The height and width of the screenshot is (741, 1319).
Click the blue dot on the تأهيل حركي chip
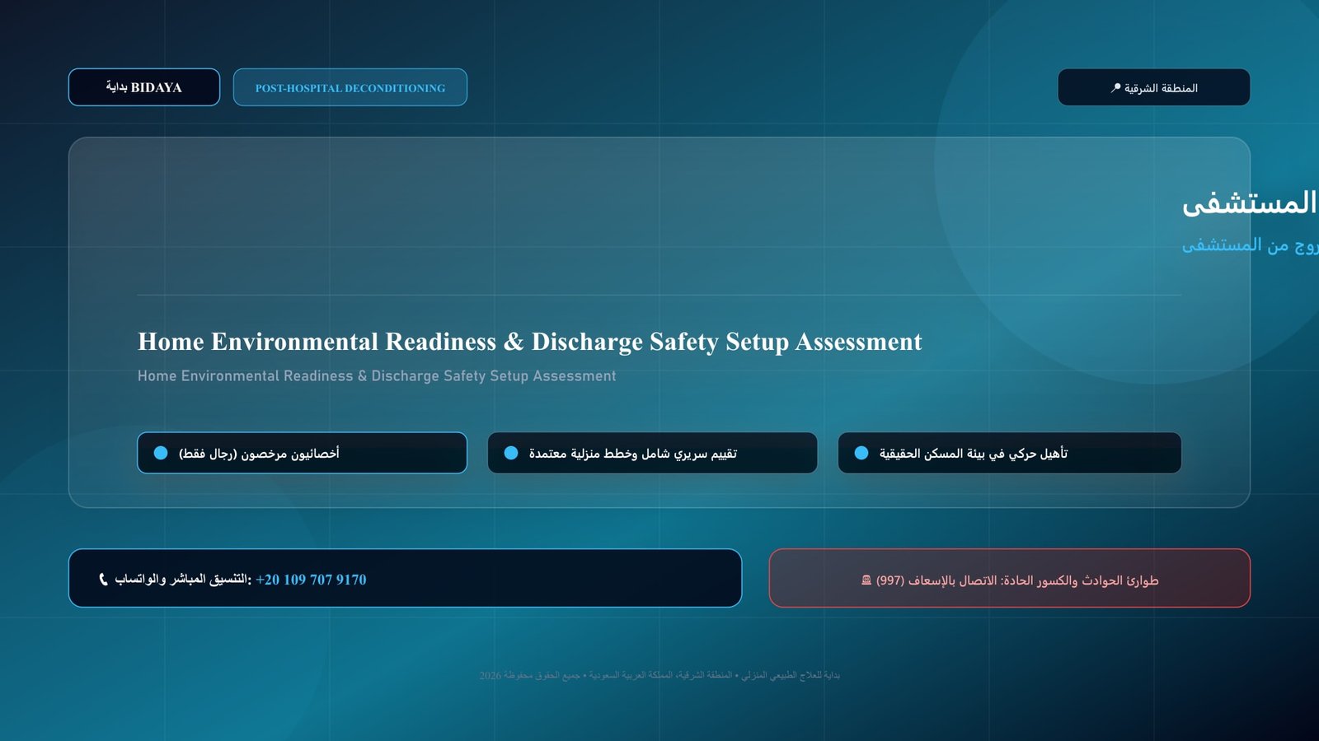861,453
